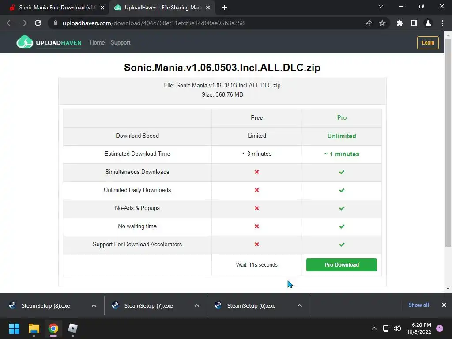The height and width of the screenshot is (339, 452).
Task: Click scrollbar up arrow
Action: tap(448, 35)
